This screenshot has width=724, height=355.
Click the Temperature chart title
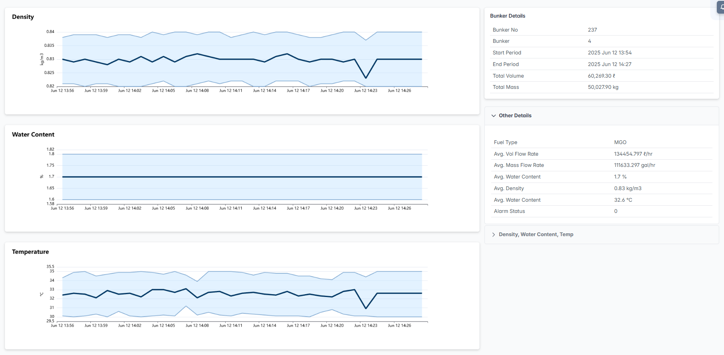click(x=30, y=252)
